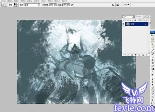Image resolution: width=155 pixels, height=112 pixels.
Task: Select the Lasso tool
Action: (x=153, y=42)
